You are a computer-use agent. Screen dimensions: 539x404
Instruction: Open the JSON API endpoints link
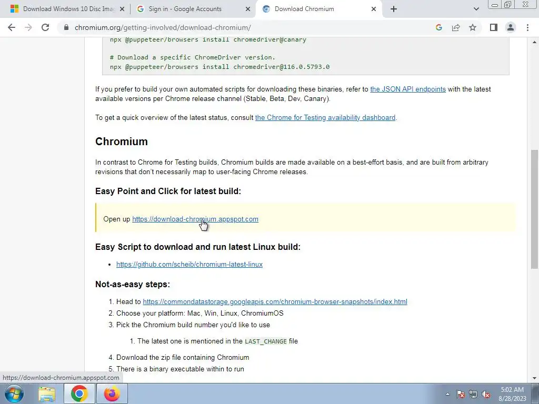pos(408,89)
